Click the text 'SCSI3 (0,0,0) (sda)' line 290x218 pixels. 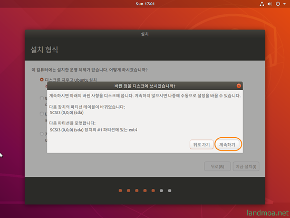point(66,112)
